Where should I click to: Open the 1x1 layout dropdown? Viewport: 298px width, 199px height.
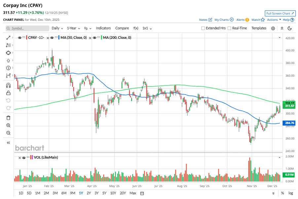pyautogui.click(x=147, y=28)
